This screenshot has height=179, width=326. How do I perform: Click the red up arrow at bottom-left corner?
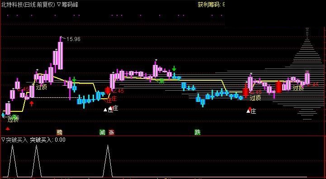8,129
